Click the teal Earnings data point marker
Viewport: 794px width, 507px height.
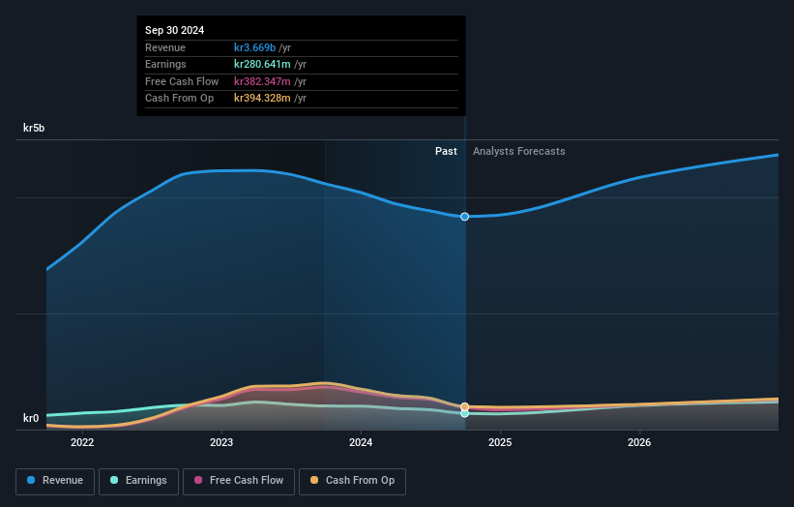coord(464,414)
